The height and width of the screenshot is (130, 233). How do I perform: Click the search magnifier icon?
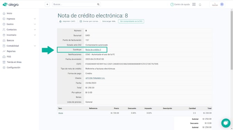98,4
